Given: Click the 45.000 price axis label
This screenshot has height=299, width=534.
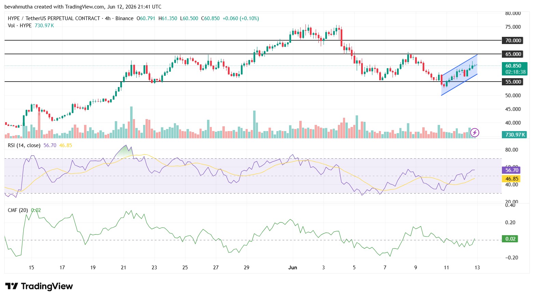Looking at the screenshot, I should tap(513, 109).
